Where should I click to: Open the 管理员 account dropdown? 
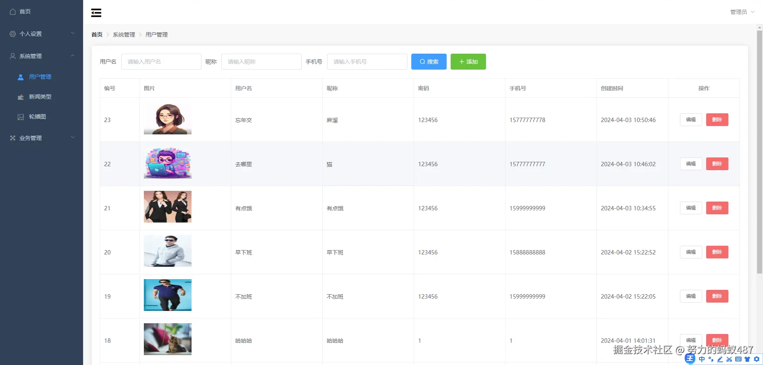point(742,12)
